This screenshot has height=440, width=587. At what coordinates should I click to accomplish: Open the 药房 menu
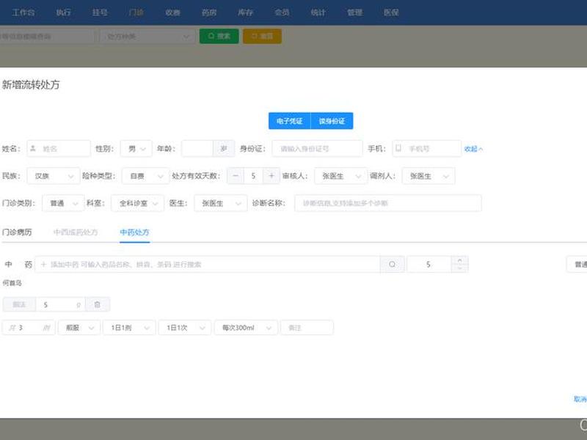[x=209, y=12]
